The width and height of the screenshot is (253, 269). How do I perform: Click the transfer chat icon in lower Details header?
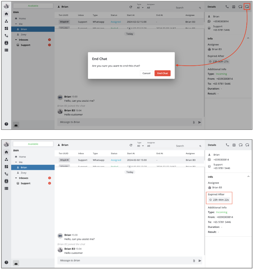pos(241,145)
